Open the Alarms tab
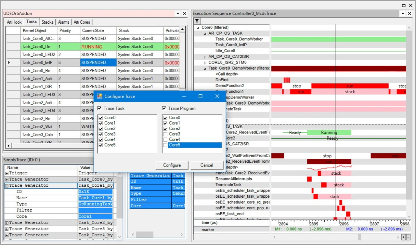 coord(63,22)
